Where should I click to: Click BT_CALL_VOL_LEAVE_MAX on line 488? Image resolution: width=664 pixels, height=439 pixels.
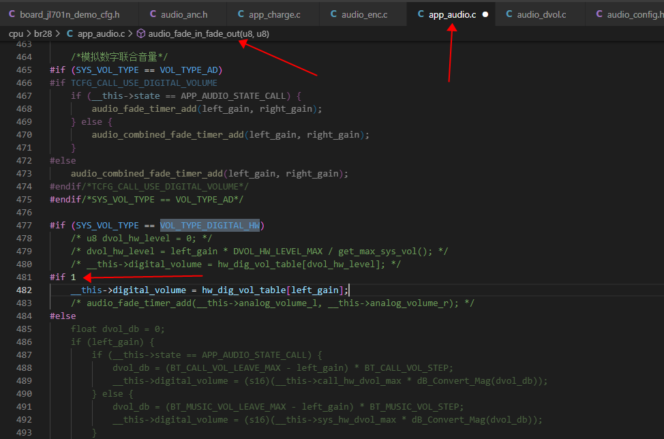click(x=226, y=368)
